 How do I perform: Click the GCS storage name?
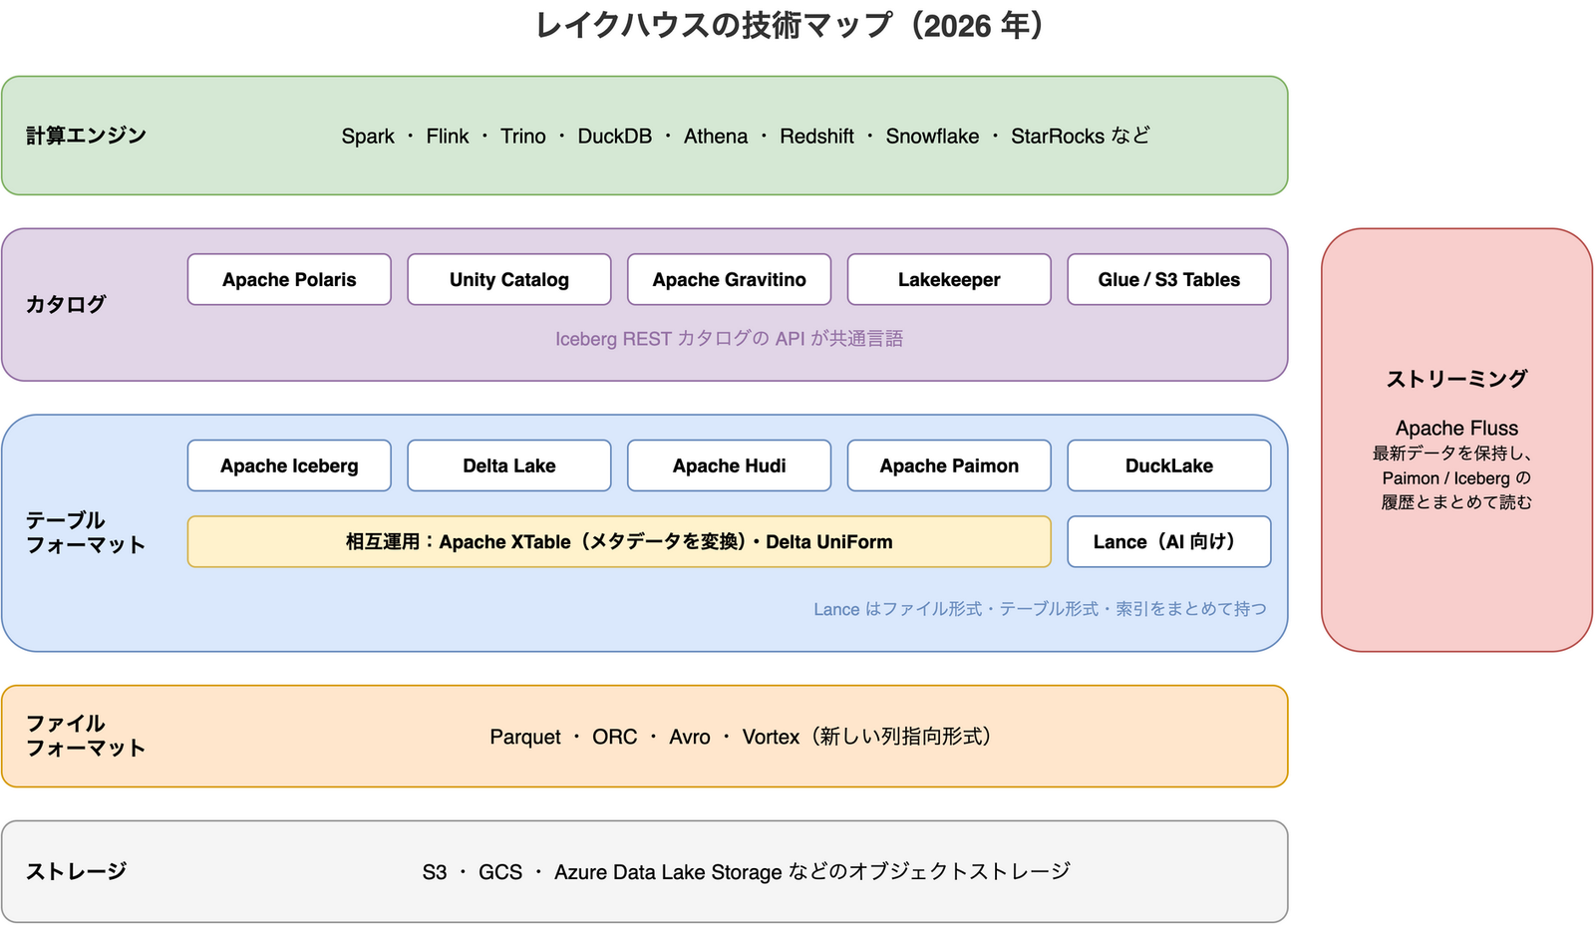coord(500,872)
